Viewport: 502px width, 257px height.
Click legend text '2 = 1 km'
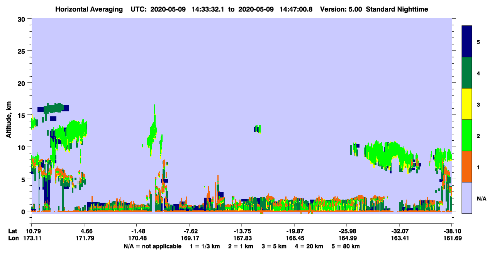pyautogui.click(x=241, y=246)
